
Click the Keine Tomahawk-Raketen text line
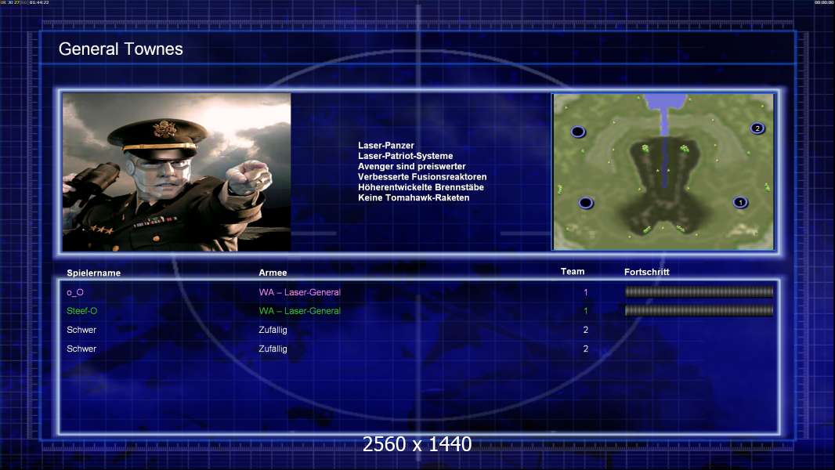pos(414,197)
